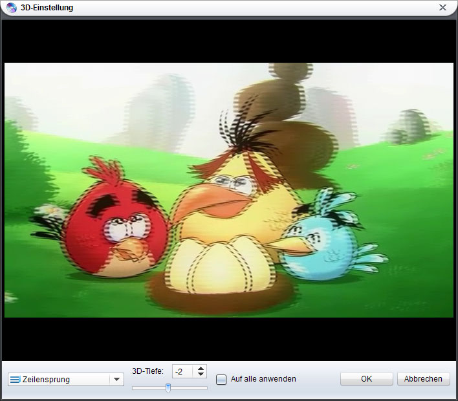
Task: Open the Zeilensprung 3D mode dropdown
Action: pyautogui.click(x=66, y=380)
